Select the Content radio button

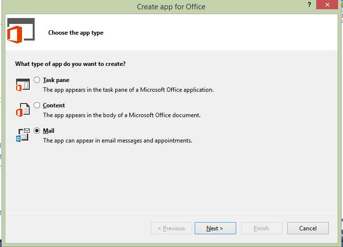(x=37, y=105)
